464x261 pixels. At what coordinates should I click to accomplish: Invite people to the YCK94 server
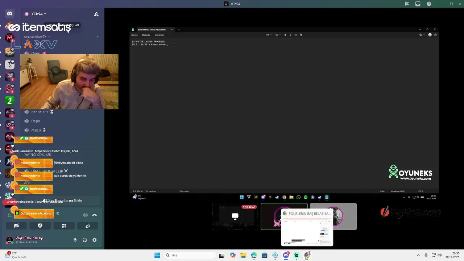click(x=96, y=14)
